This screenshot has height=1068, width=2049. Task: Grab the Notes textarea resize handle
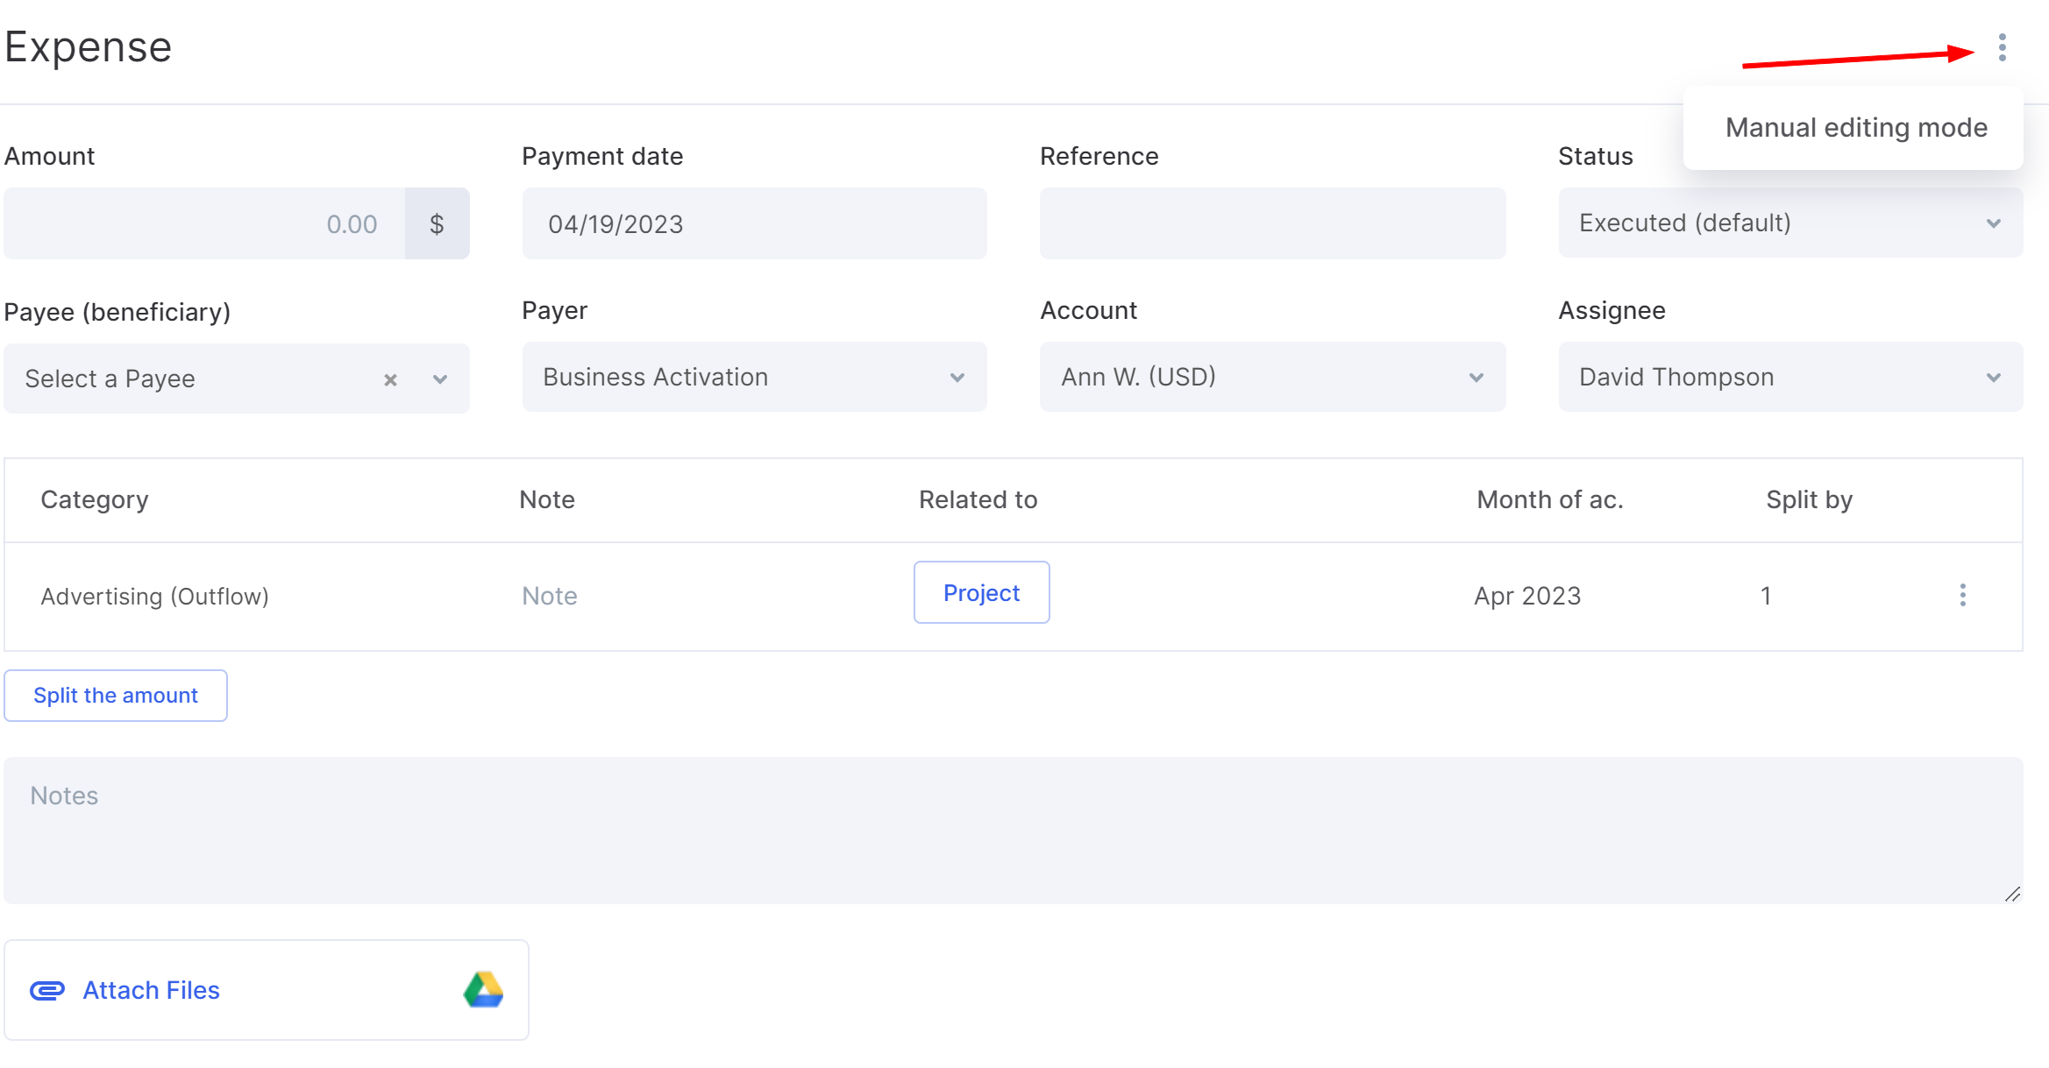[x=2012, y=894]
